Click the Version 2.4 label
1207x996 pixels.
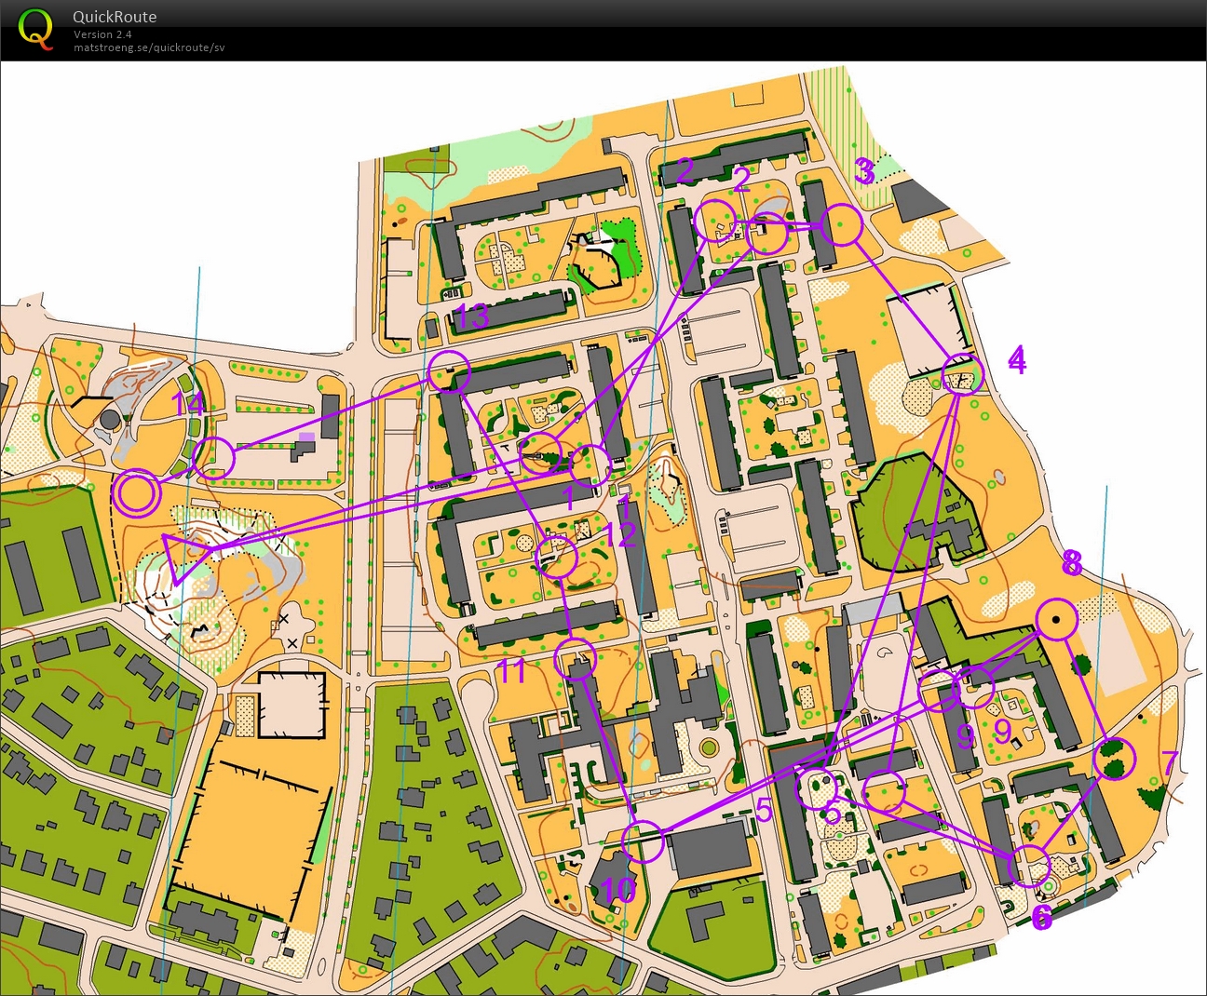pos(102,34)
